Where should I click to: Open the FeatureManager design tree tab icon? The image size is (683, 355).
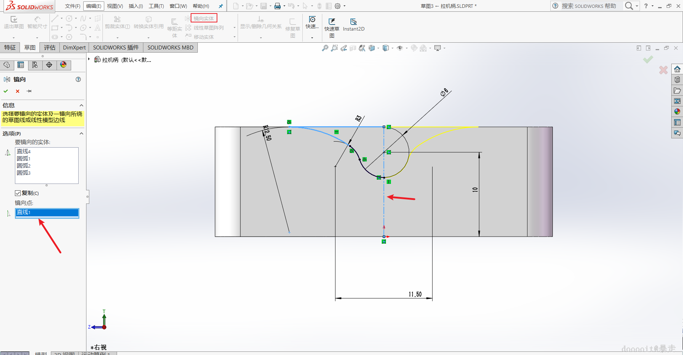click(x=7, y=65)
